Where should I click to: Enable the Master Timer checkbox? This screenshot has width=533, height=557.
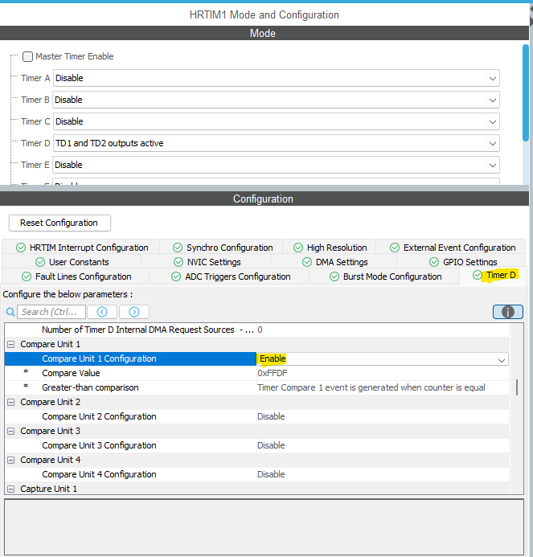27,56
